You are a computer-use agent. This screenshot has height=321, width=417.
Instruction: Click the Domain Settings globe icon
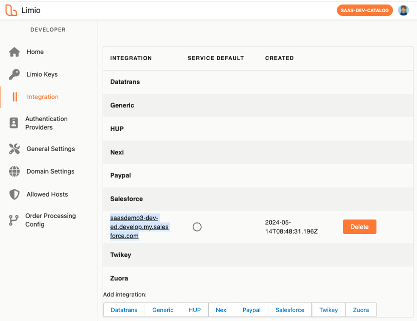point(15,171)
